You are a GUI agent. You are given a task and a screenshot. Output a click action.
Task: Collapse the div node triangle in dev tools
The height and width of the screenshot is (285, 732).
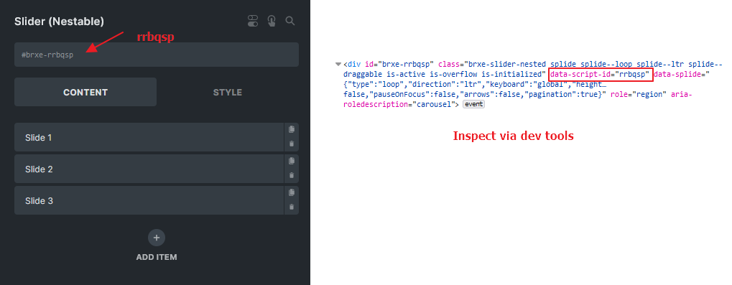(338, 65)
